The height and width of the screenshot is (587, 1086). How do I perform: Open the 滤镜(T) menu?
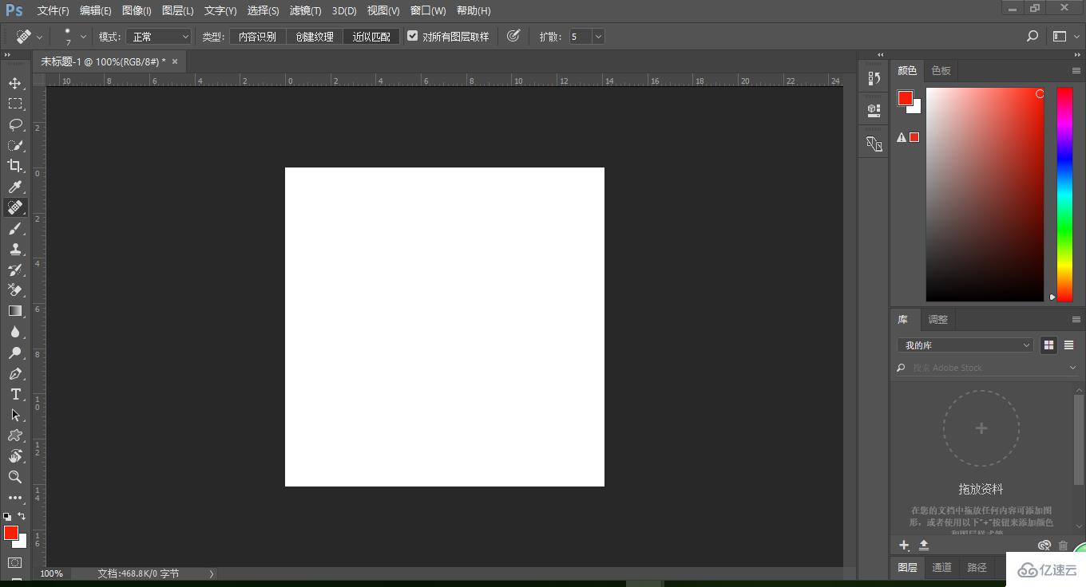click(305, 10)
